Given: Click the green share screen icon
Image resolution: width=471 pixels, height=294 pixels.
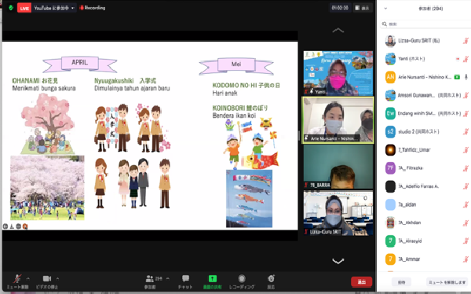Looking at the screenshot, I should (213, 278).
